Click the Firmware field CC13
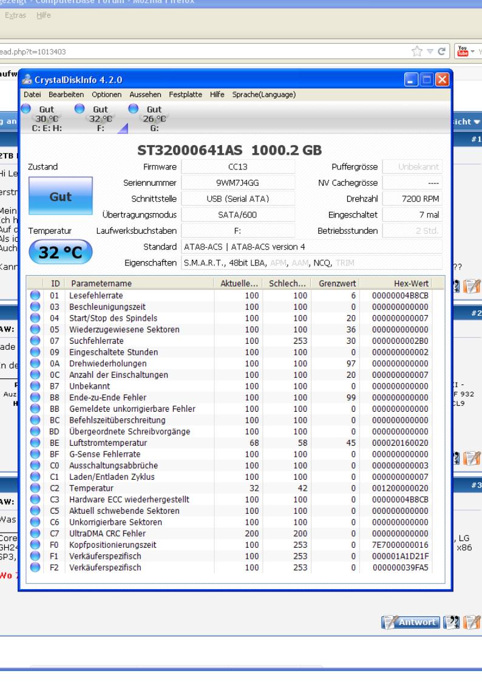482x682 pixels. (238, 166)
